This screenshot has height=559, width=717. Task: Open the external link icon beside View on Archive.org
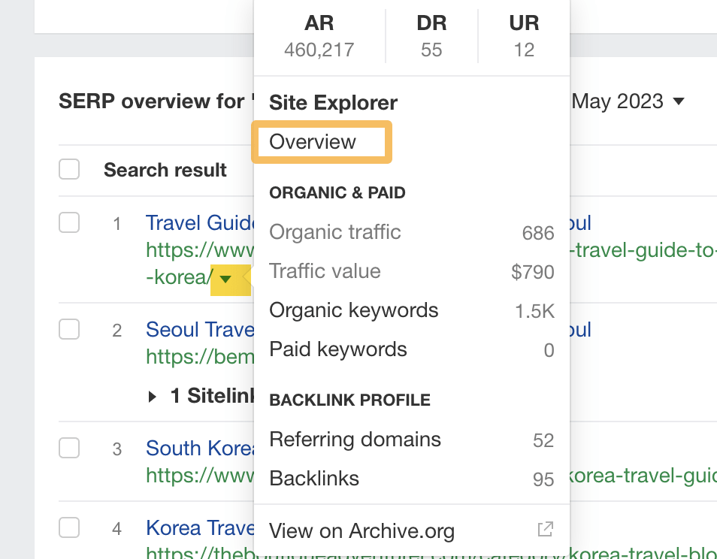[546, 530]
